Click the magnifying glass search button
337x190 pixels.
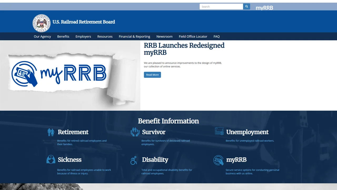click(247, 7)
